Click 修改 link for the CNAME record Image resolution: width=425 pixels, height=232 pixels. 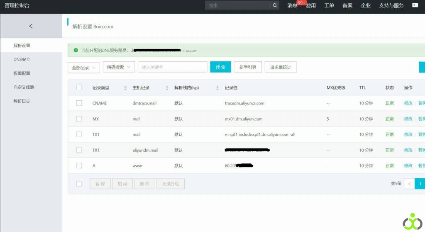click(x=408, y=103)
